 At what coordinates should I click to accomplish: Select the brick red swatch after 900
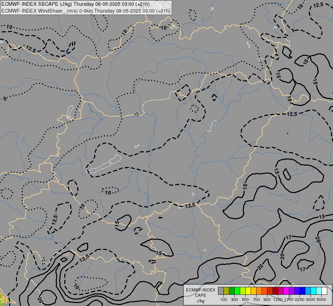coord(270,291)
